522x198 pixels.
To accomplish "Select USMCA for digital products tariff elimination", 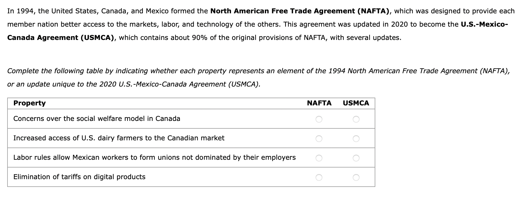I will 356,177.
